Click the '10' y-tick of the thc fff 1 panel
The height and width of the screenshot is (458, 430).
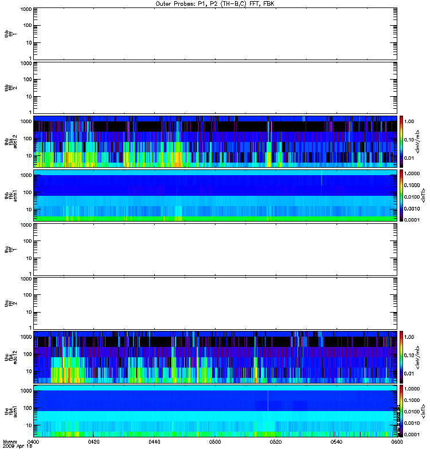coord(29,258)
